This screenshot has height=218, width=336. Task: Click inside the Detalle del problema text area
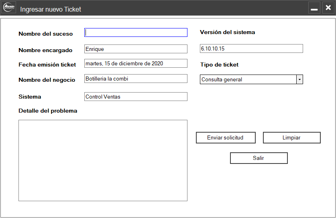tap(103, 160)
